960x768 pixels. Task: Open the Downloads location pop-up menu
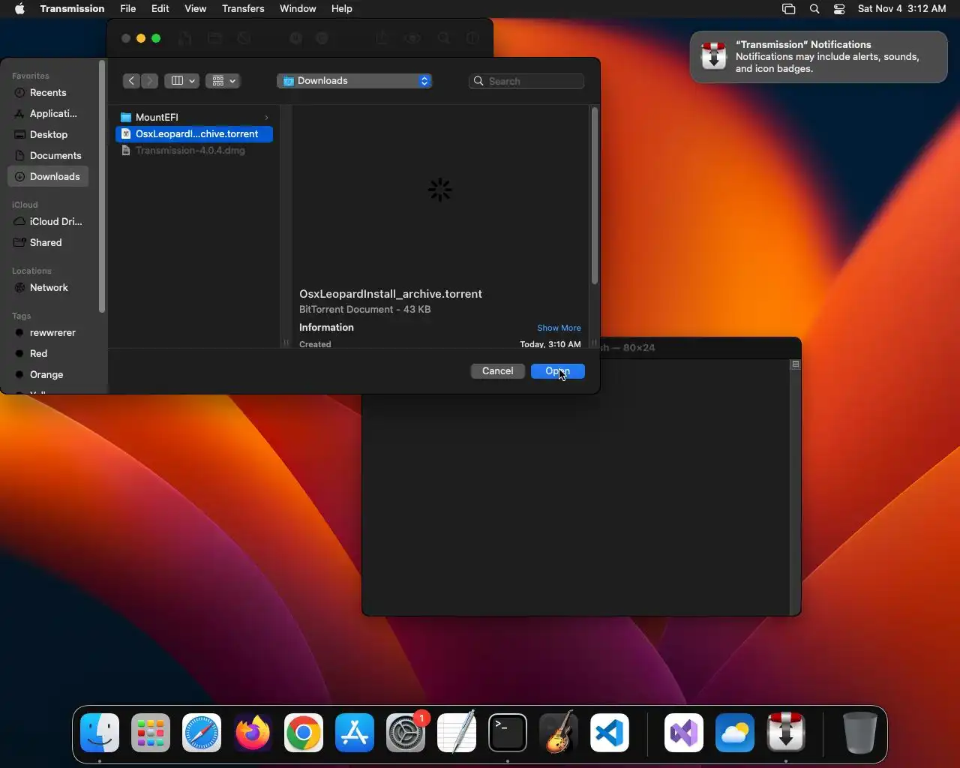pos(355,81)
